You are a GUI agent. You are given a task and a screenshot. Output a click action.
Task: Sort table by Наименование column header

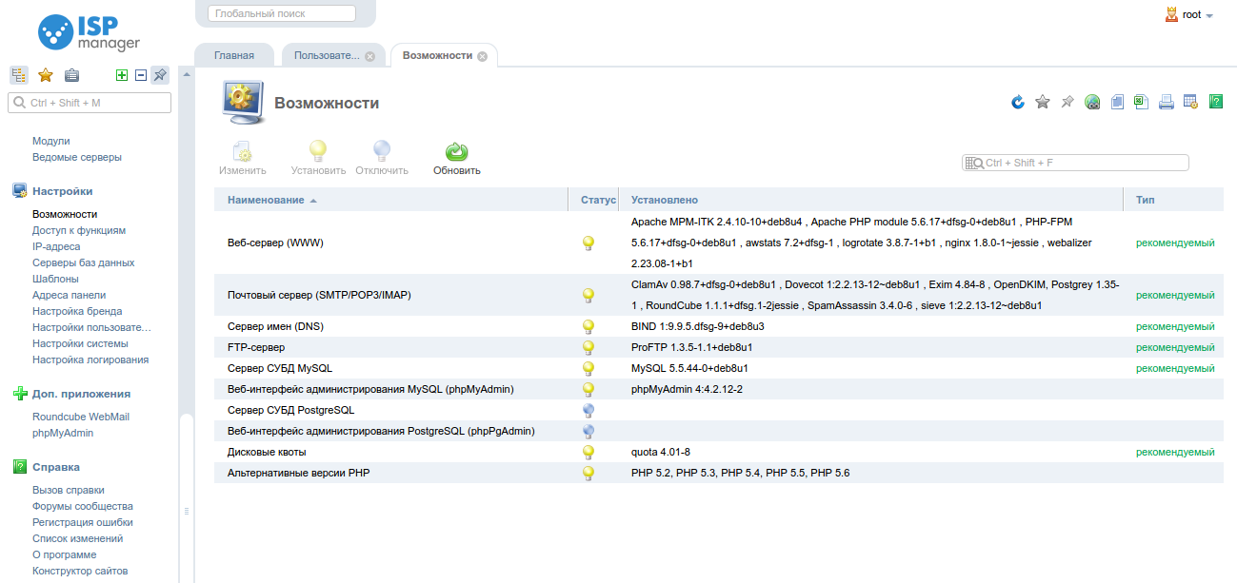tap(266, 200)
